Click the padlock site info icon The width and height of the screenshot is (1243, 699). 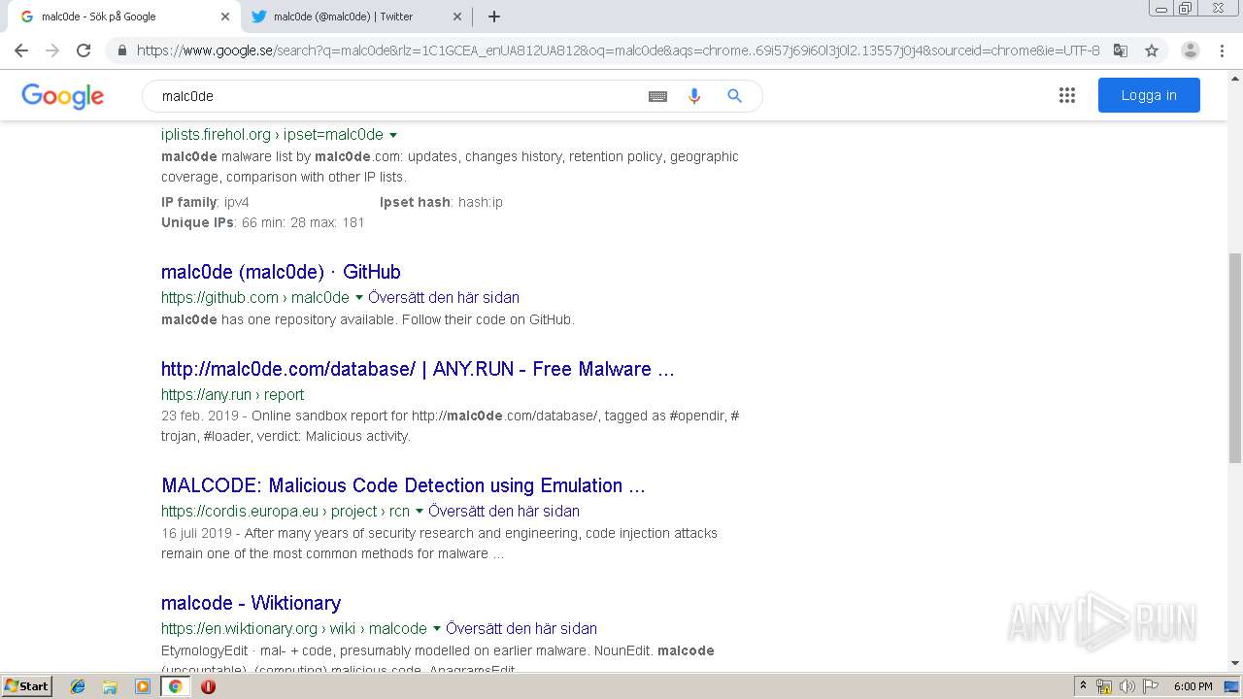(122, 50)
